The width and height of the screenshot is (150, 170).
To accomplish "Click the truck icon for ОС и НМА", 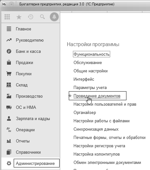I will point(9,107).
